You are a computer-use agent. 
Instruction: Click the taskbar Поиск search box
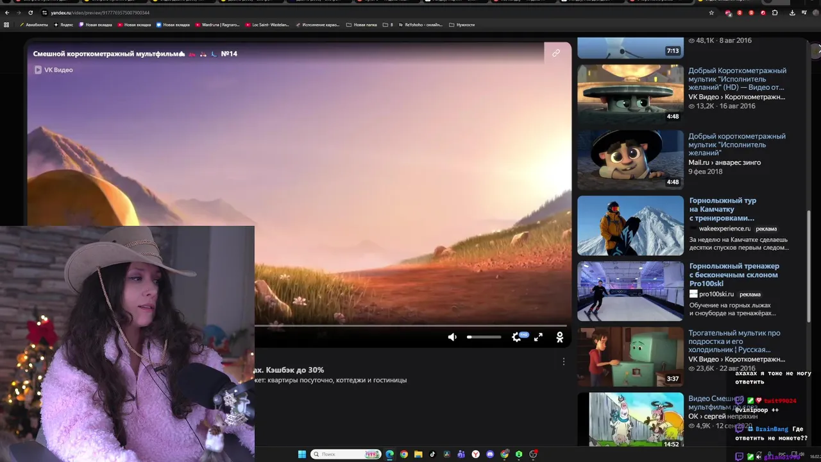(x=346, y=454)
